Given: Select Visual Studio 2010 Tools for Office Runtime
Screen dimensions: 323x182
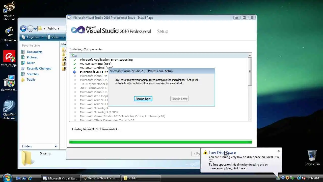Looking at the screenshot, I should (122, 116).
